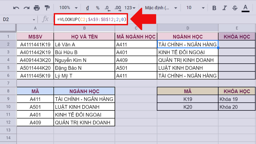This screenshot has width=256, height=144.
Task: Open the Mặc định font dropdown
Action: pos(159,8)
